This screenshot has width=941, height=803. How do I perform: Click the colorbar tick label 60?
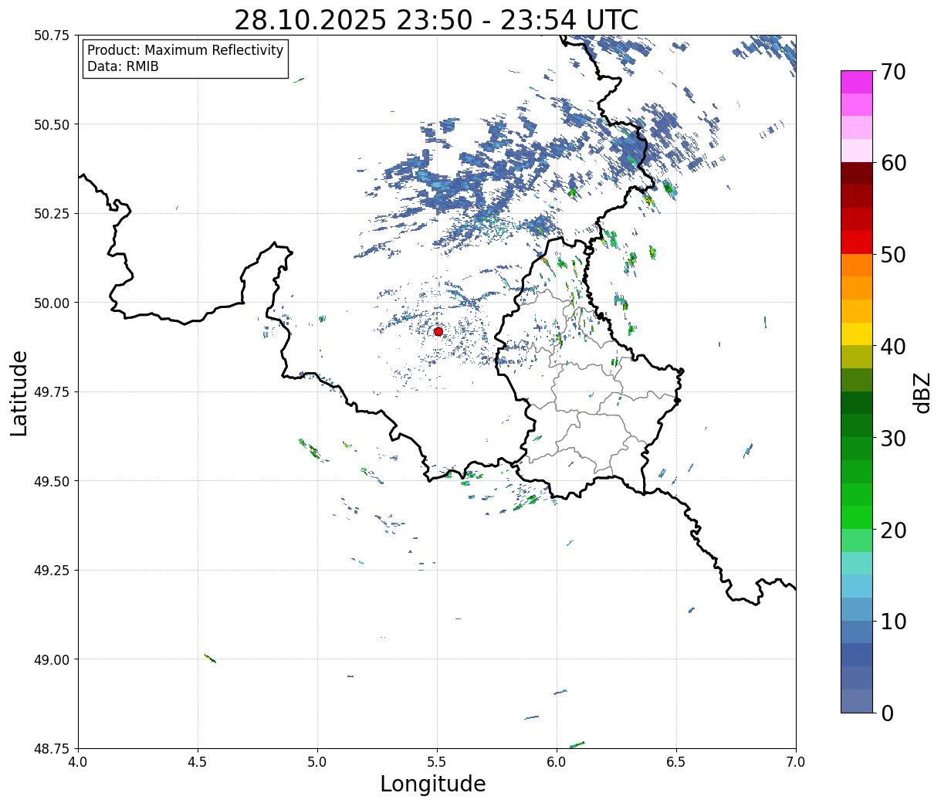[893, 163]
